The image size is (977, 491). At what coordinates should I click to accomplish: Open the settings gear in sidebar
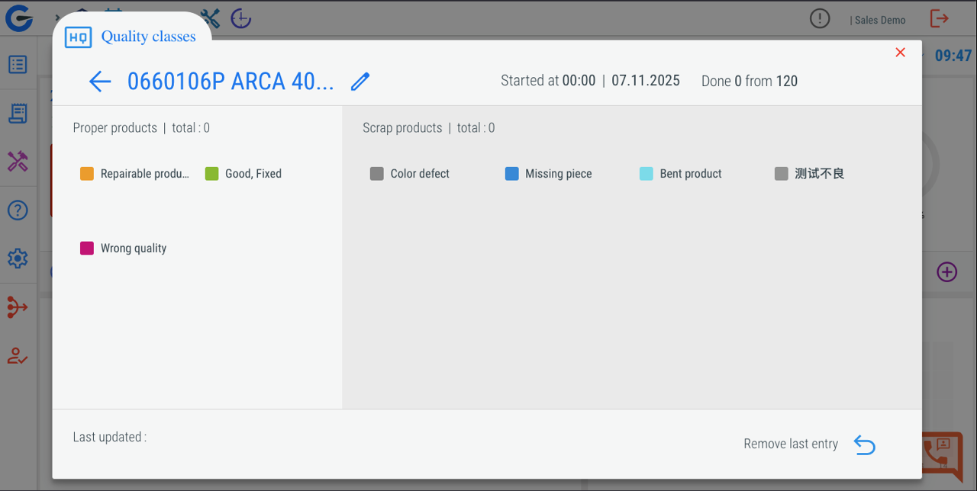[18, 258]
